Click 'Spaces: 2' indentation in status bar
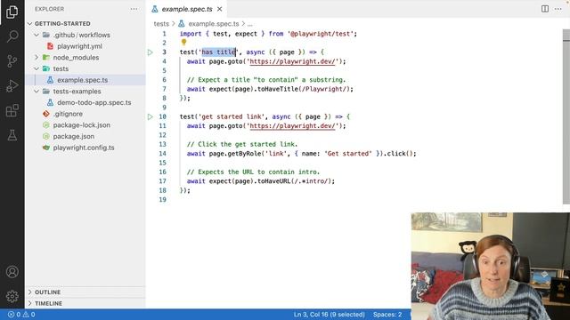The width and height of the screenshot is (570, 320). click(387, 315)
